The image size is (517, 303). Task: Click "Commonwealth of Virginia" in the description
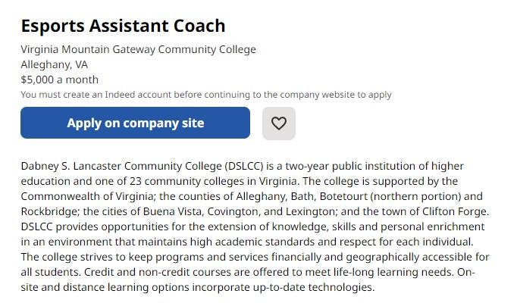click(88, 196)
